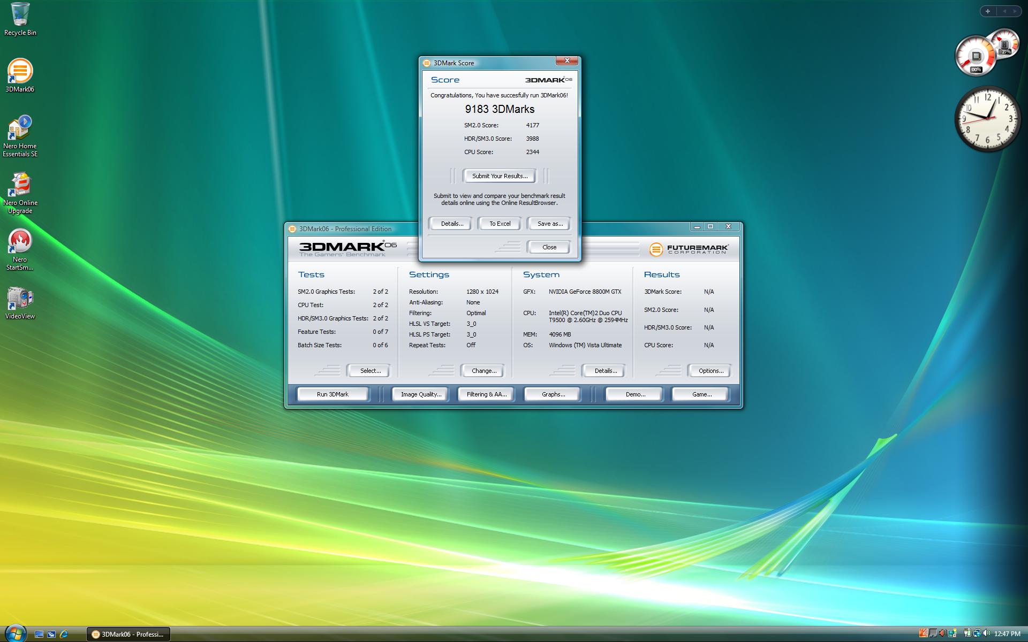Screen dimensions: 1028x642
Task: Click the Feature Tests 0 of 7 row
Action: tap(343, 332)
